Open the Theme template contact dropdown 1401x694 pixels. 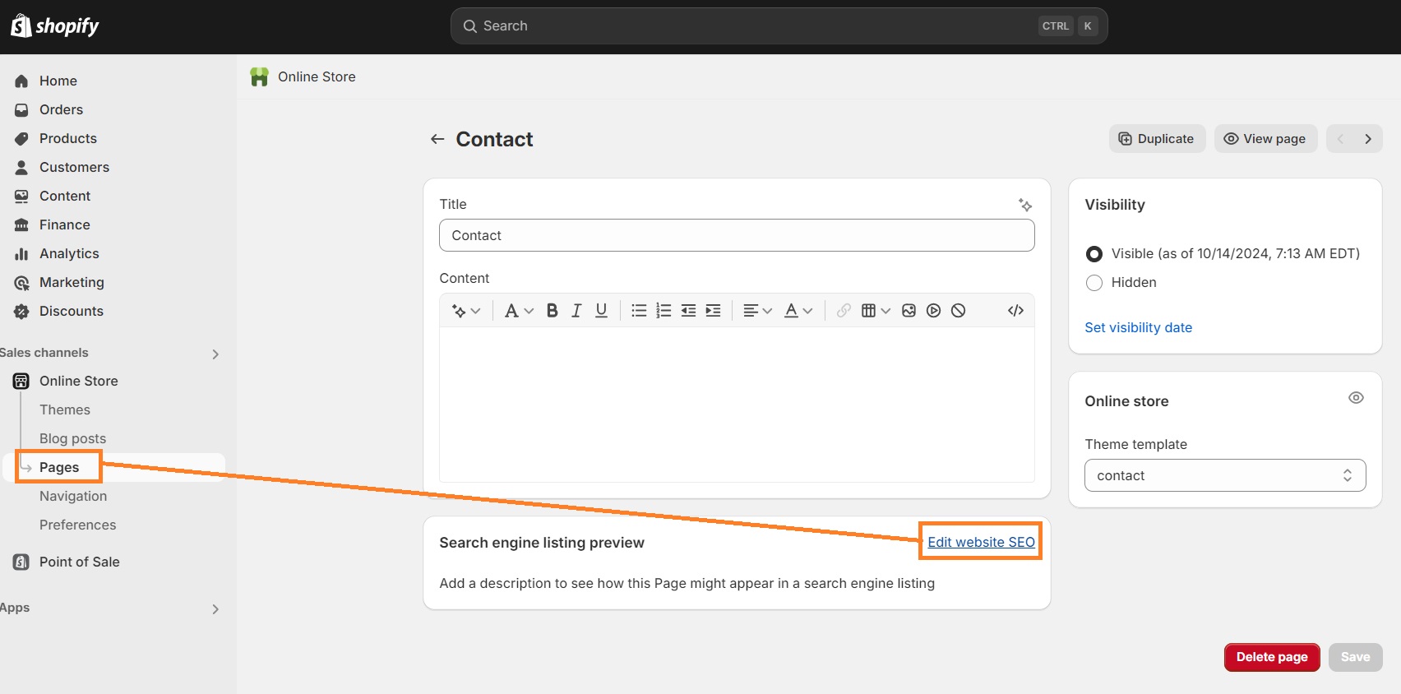(1225, 475)
